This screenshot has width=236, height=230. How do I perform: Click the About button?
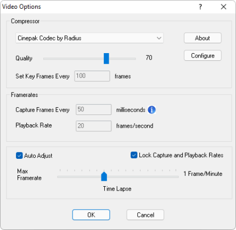pyautogui.click(x=203, y=38)
